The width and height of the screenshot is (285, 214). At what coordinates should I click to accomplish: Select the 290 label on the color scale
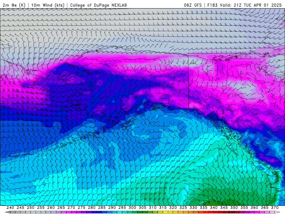coord(112,208)
